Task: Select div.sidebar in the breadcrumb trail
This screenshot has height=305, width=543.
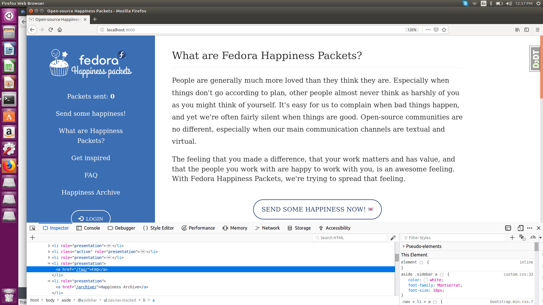Action: [x=87, y=300]
